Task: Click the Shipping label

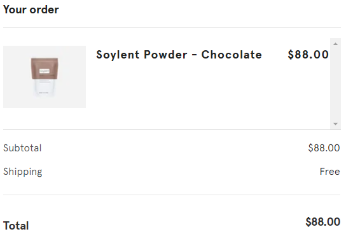Action: click(x=22, y=172)
